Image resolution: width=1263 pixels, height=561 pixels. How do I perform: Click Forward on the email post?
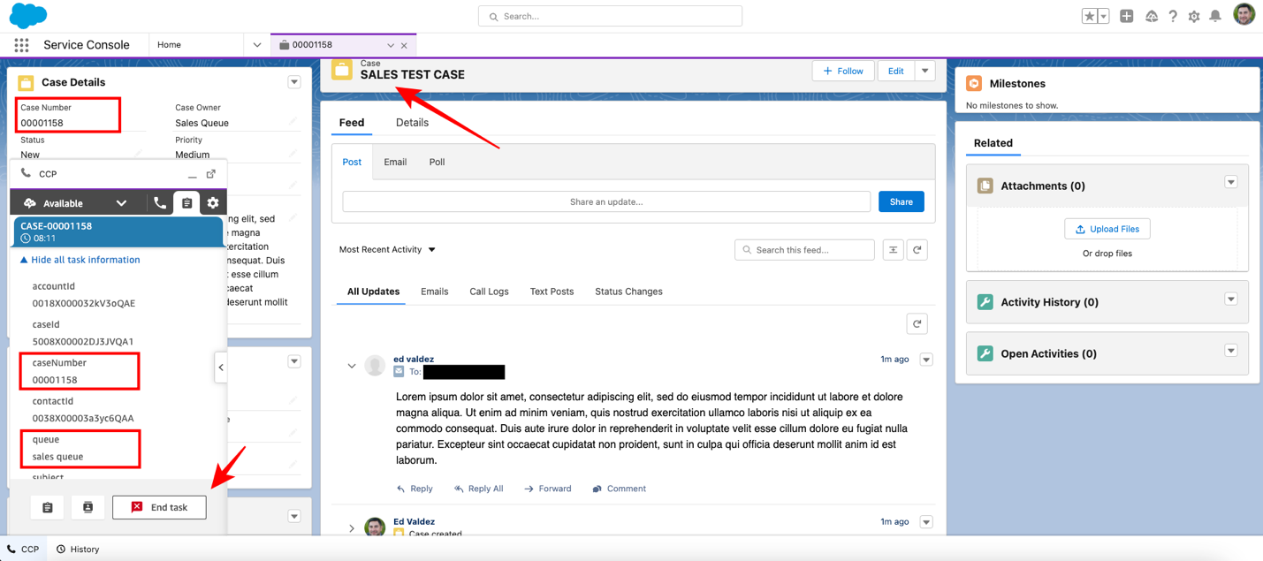tap(547, 489)
